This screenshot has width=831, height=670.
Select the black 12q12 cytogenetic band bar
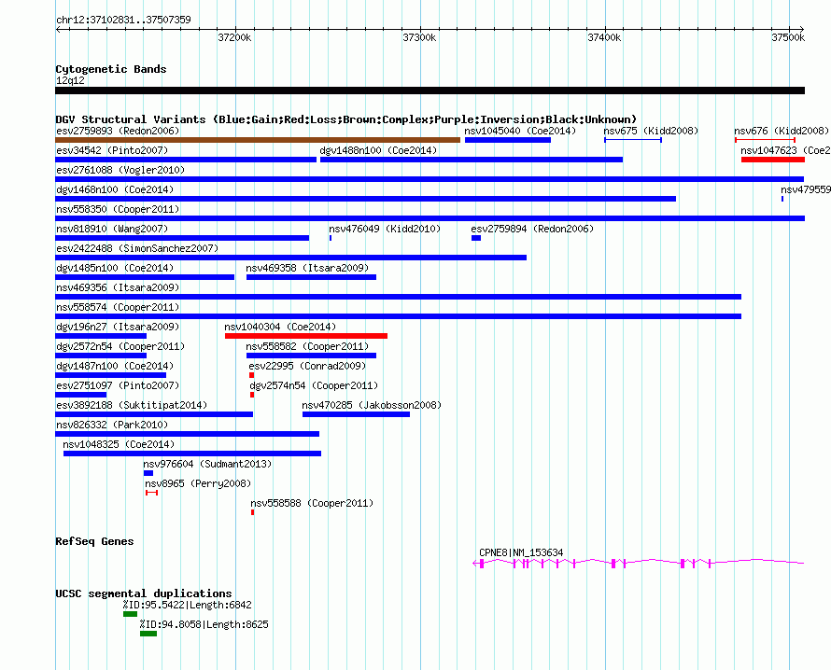click(x=430, y=91)
